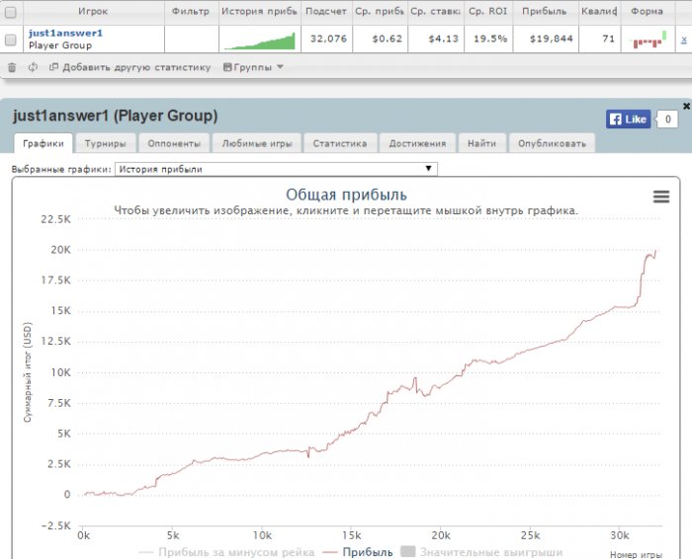Sort by the Форма column header
This screenshot has height=559, width=692.
pyautogui.click(x=647, y=12)
